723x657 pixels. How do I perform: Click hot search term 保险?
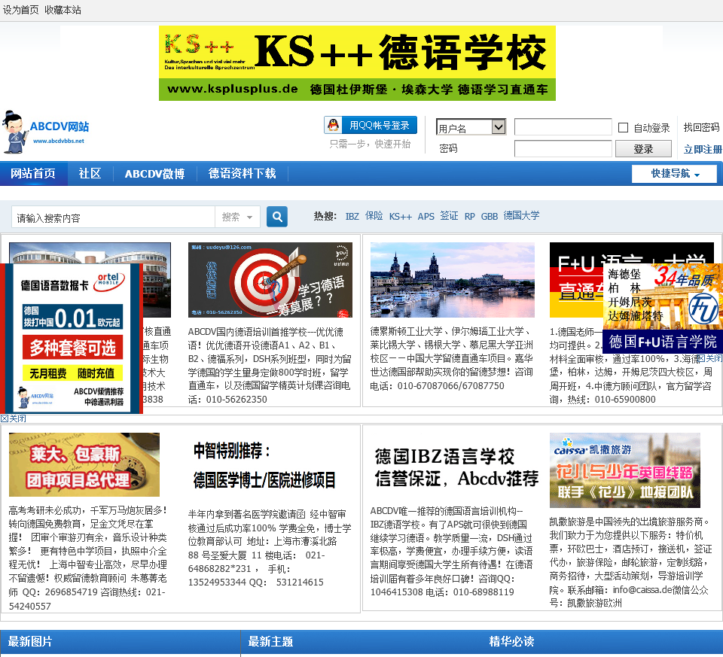(374, 216)
